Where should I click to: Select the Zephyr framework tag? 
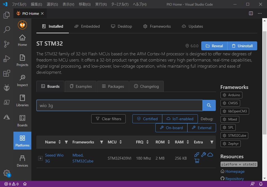coord(231,144)
